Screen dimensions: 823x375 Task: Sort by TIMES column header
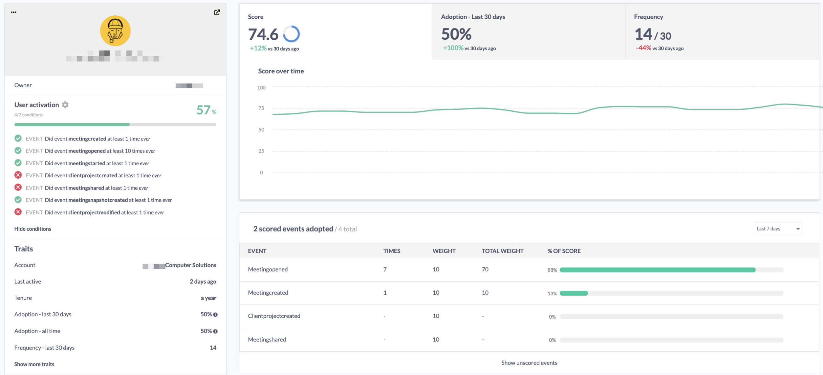[392, 251]
